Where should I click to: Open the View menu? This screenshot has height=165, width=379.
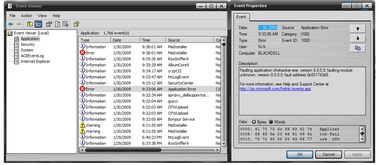[x=42, y=16]
